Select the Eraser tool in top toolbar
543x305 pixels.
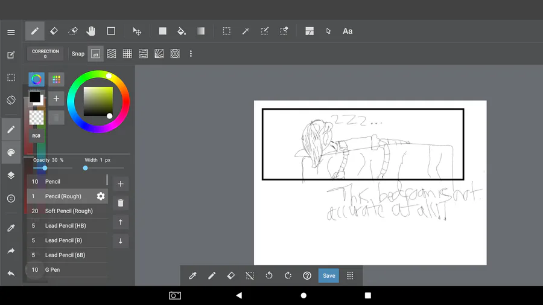point(54,31)
